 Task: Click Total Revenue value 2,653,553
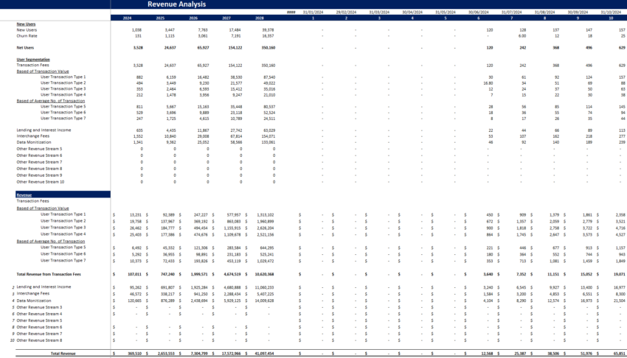point(166,354)
